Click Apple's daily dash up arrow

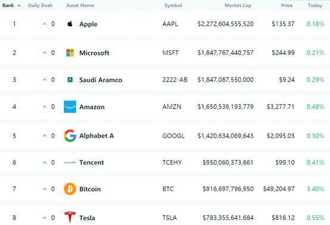[x=45, y=24]
